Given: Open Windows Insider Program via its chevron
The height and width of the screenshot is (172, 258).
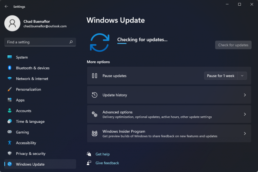Looking at the screenshot, I should point(245,133).
